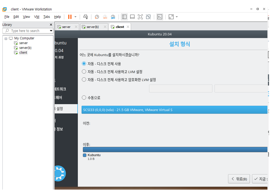Open the View menu
Viewport: 274px width, 193px height.
click(26, 17)
